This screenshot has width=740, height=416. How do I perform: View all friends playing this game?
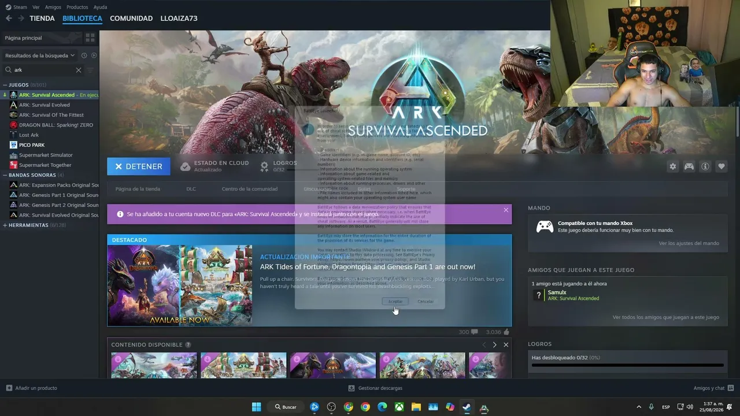point(666,317)
